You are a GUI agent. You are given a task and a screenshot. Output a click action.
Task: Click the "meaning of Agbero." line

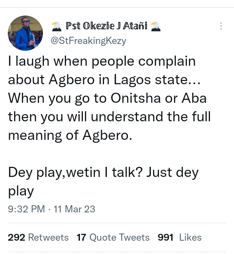point(70,135)
